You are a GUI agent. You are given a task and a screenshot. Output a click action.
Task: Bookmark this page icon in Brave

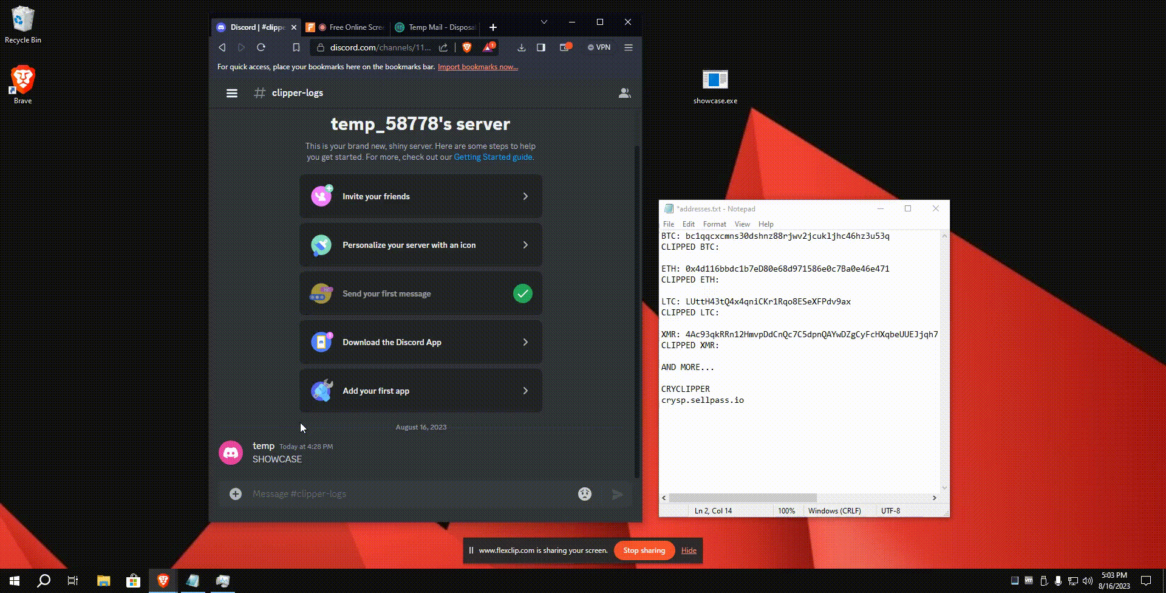(x=296, y=47)
